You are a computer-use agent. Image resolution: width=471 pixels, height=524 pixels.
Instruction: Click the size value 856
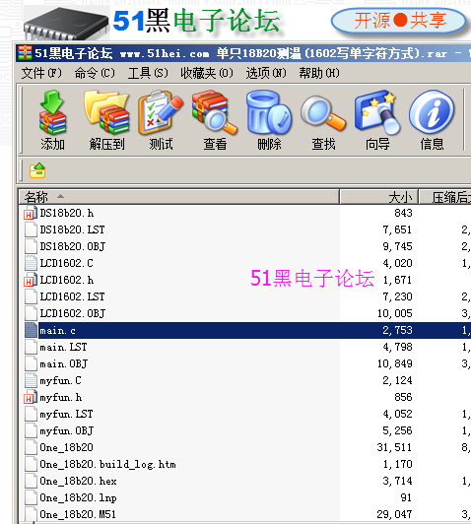tap(403, 397)
